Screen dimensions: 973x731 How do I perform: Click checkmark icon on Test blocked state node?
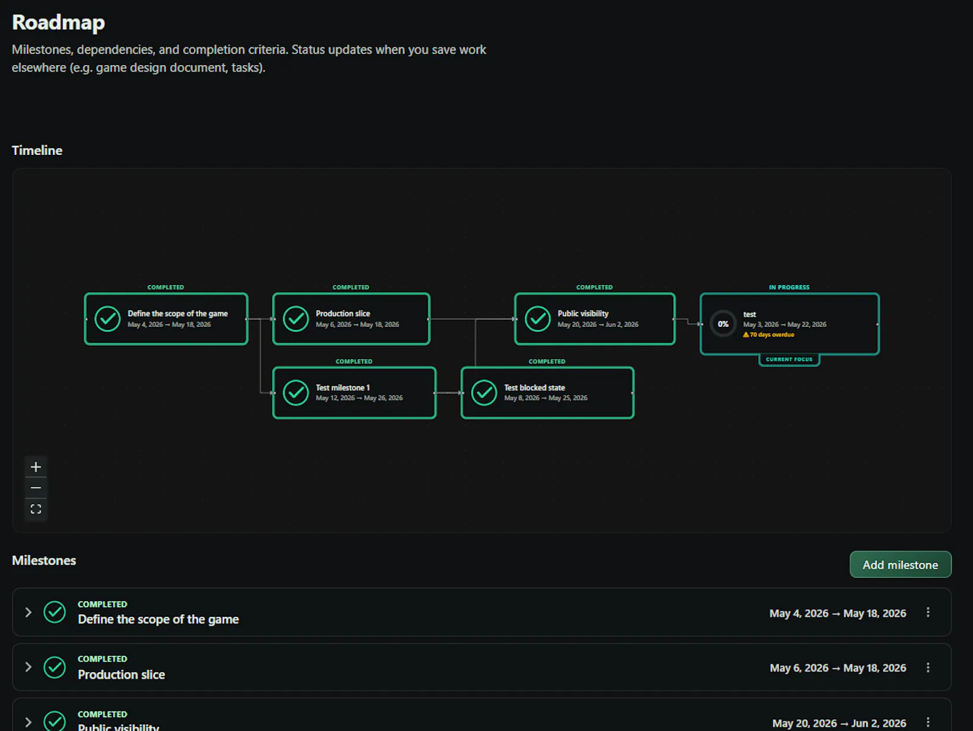(485, 393)
